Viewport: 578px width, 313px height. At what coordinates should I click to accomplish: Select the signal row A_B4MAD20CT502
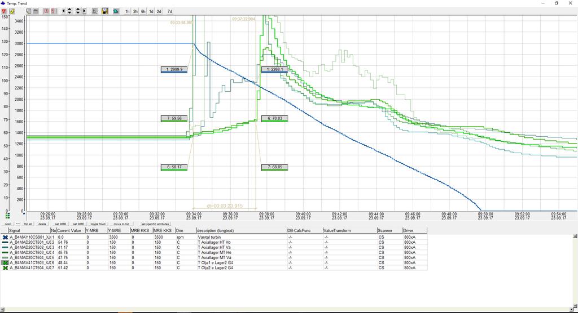[x=214, y=248]
